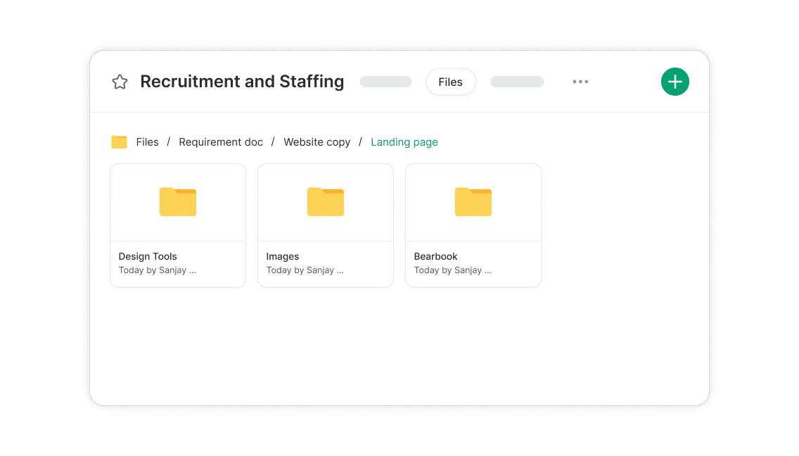The width and height of the screenshot is (799, 456).
Task: Click the Recruitment and Staffing title
Action: 242,82
